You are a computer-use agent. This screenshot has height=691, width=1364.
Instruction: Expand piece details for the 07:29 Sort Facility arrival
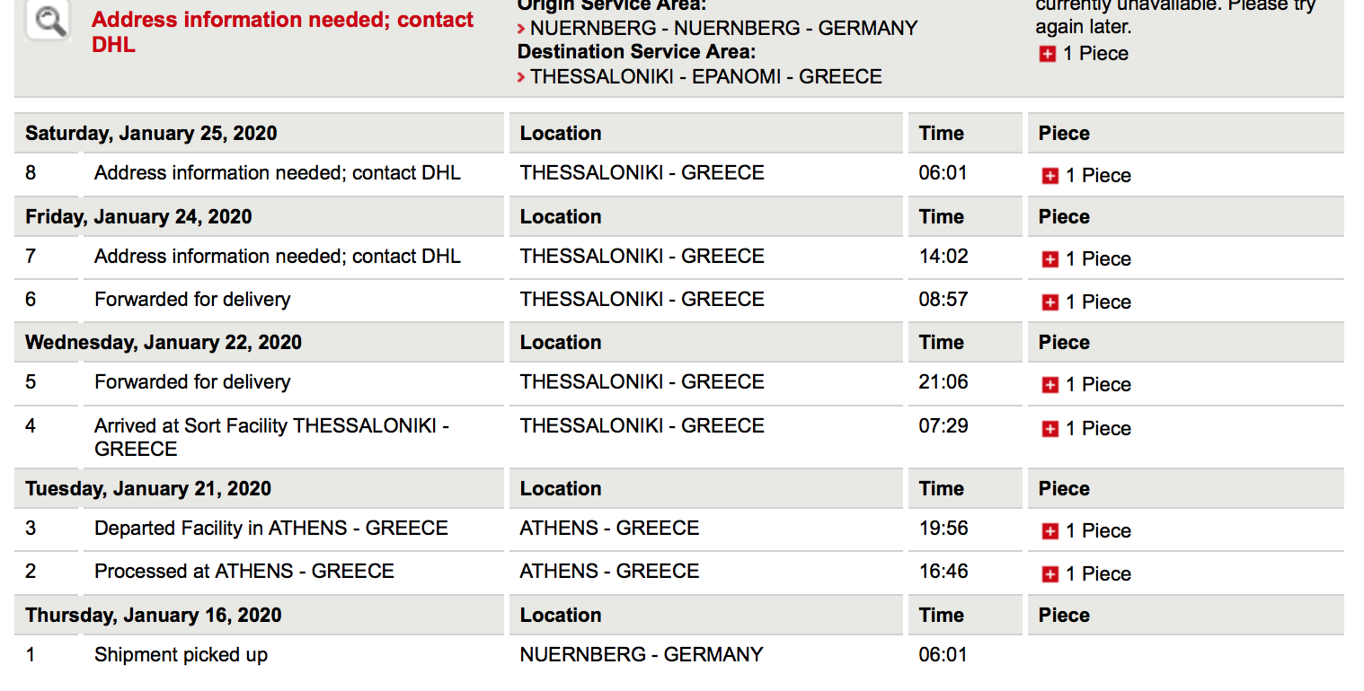[1050, 429]
